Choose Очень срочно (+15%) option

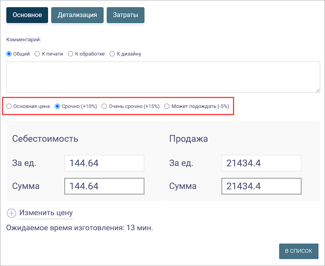click(104, 106)
